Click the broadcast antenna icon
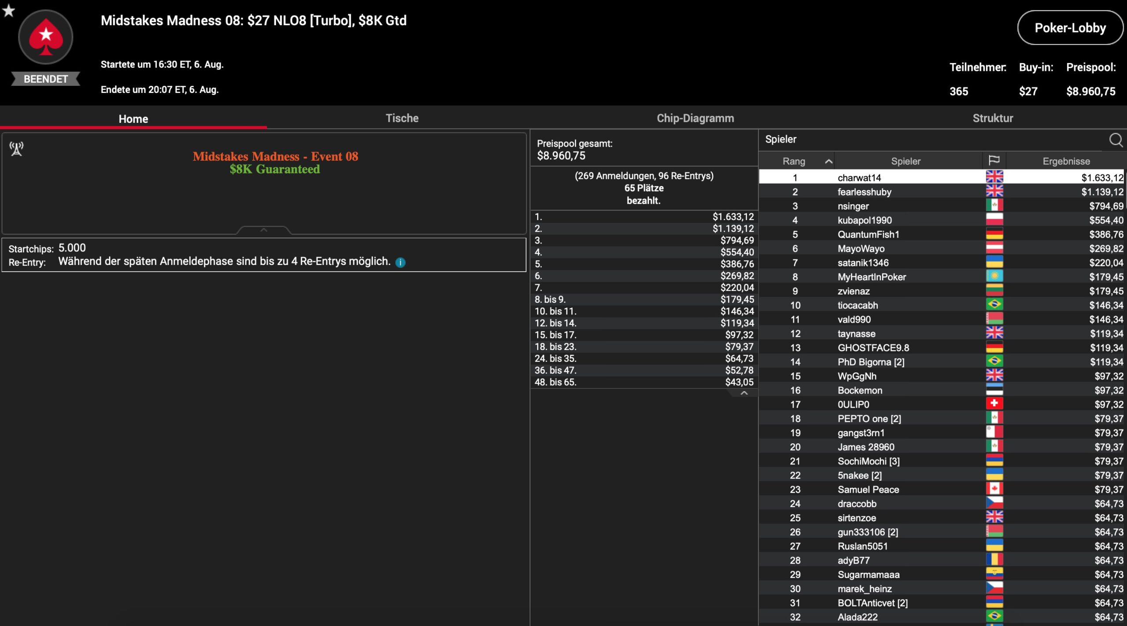 point(17,149)
